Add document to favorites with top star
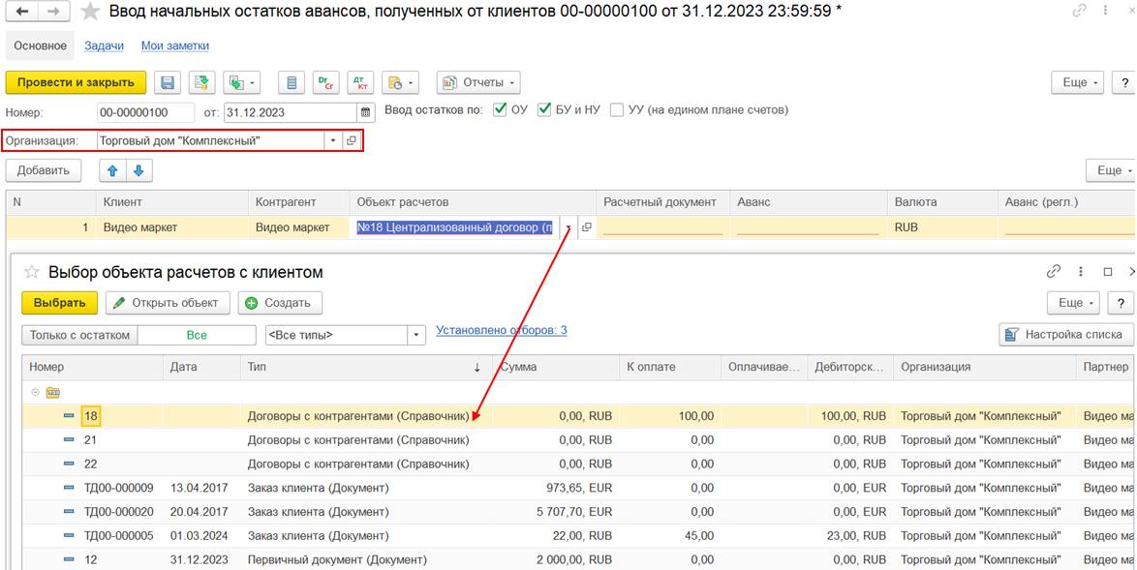This screenshot has height=570, width=1137. 90,12
